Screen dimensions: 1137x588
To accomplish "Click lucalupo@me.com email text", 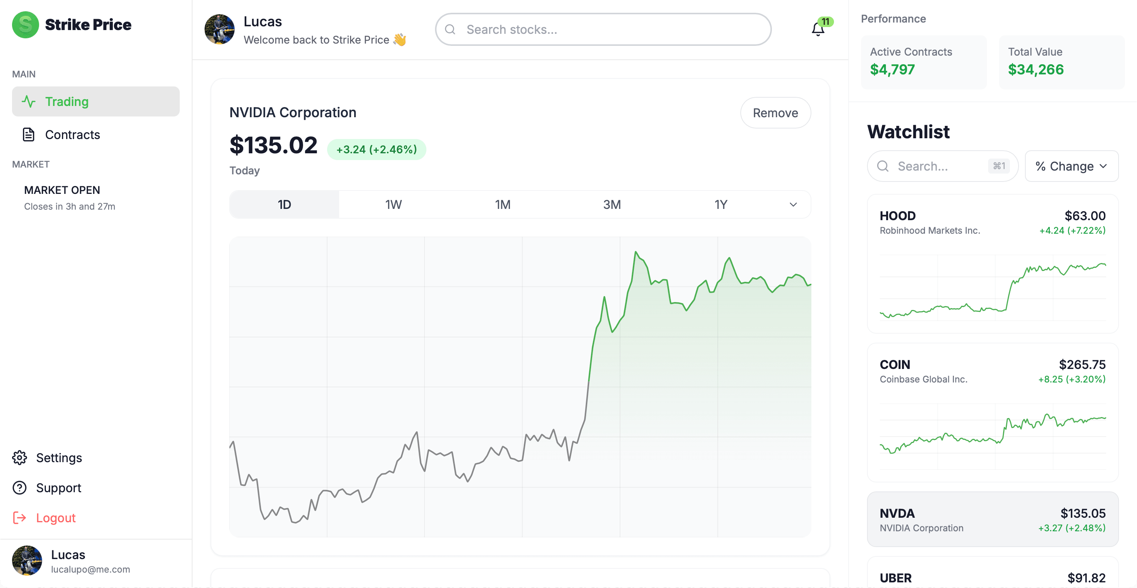I will click(91, 570).
